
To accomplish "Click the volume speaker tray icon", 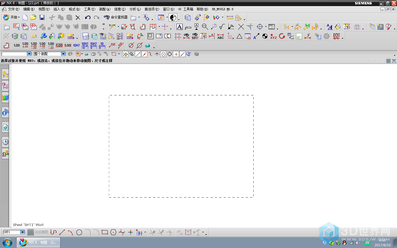I will coord(358,243).
